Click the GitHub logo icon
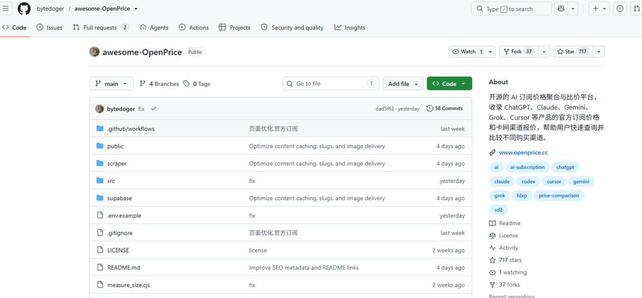This screenshot has width=642, height=298. 24,9
